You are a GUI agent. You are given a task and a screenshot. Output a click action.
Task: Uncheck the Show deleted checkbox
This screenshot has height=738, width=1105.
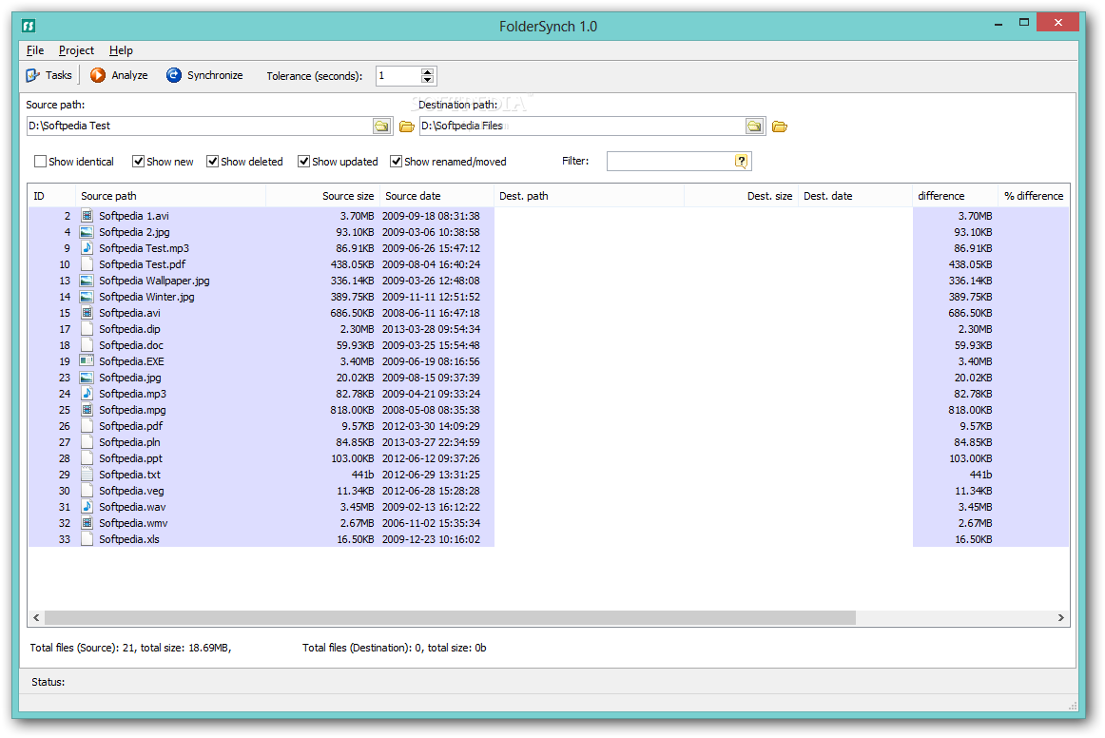click(x=212, y=162)
